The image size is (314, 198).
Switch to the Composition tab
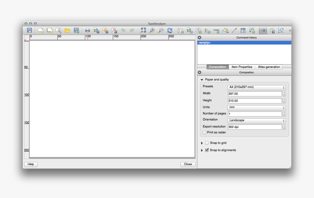[x=217, y=67]
